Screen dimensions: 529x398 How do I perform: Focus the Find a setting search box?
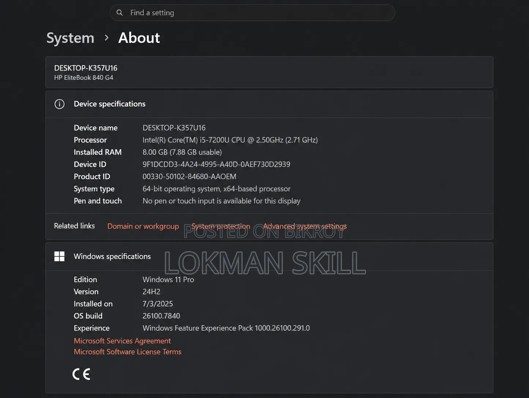pos(253,13)
